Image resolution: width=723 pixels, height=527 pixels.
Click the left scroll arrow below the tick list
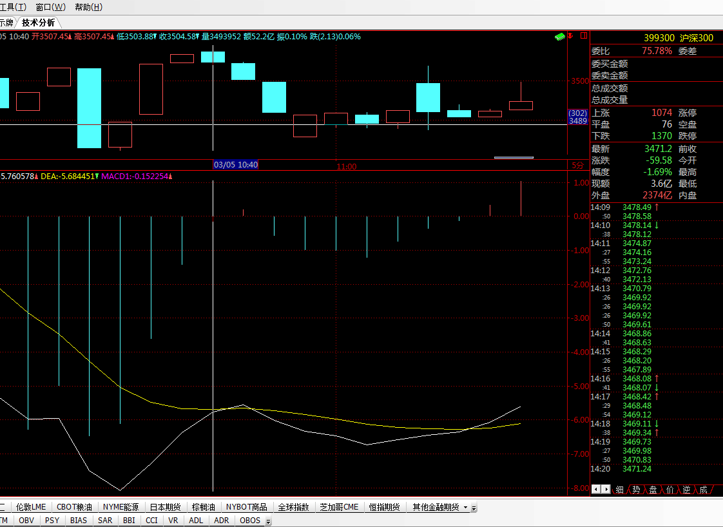pos(596,489)
